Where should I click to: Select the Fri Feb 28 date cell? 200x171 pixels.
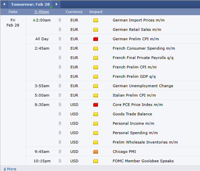pos(13,23)
